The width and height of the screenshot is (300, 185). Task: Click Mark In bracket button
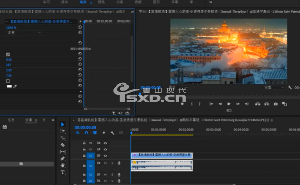pyautogui.click(x=192, y=104)
